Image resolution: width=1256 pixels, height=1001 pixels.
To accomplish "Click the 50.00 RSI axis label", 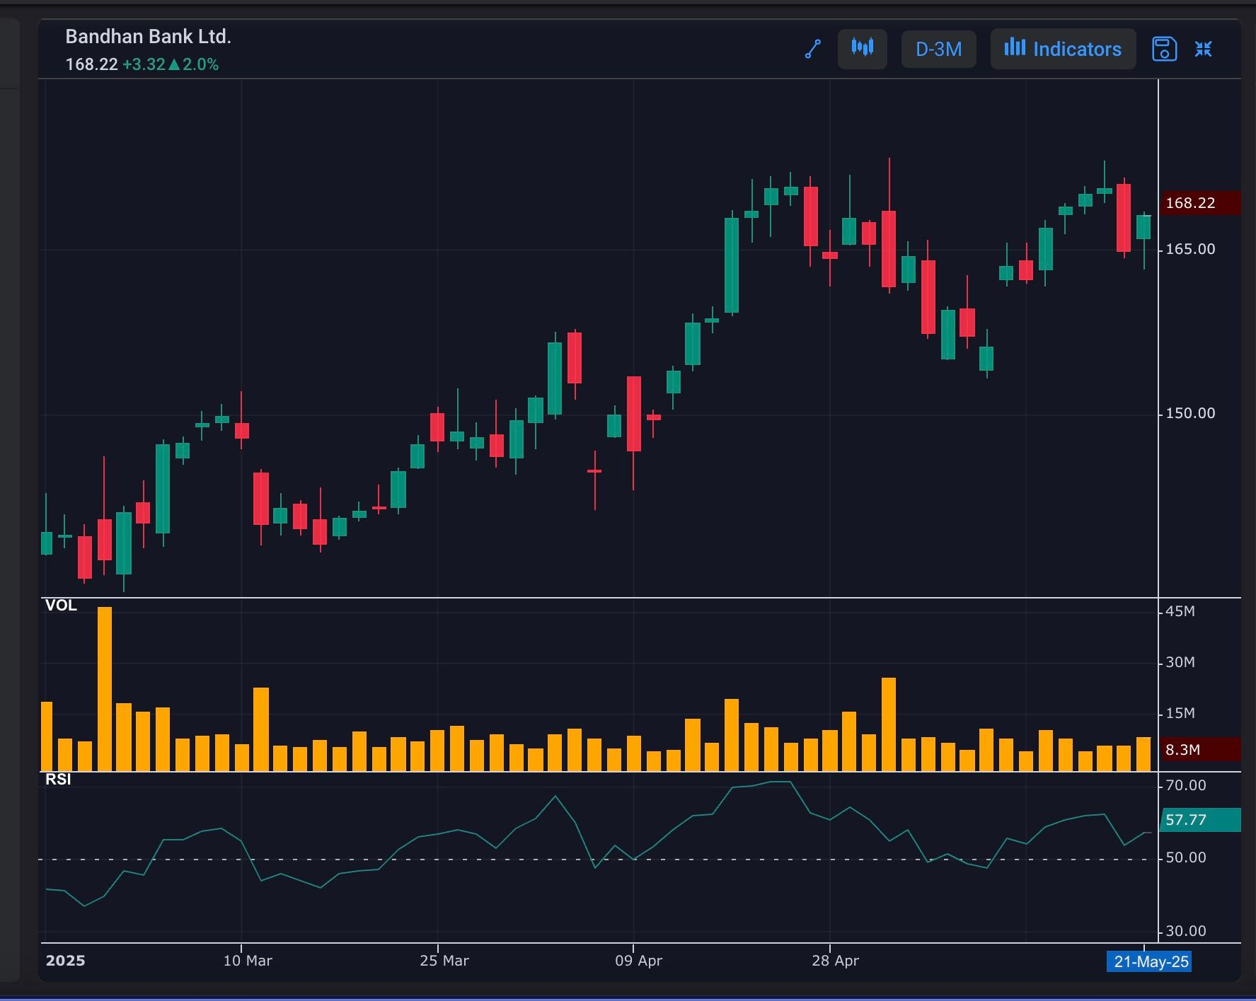I will tap(1186, 857).
